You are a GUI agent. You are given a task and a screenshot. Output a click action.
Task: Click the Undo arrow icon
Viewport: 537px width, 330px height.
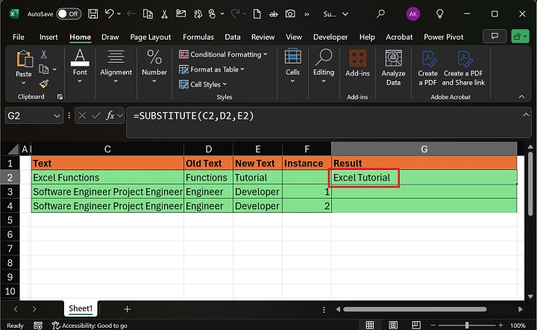(110, 13)
